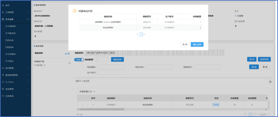278x117 pixels.
Task: Click the 库存管理 inventory icon
Action: [3, 68]
